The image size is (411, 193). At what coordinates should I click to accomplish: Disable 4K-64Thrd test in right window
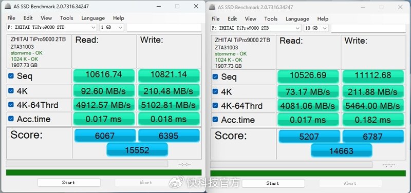click(215, 105)
